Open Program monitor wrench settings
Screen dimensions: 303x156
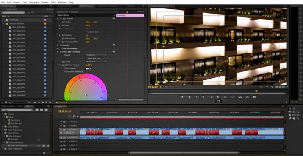pyautogui.click(x=272, y=87)
